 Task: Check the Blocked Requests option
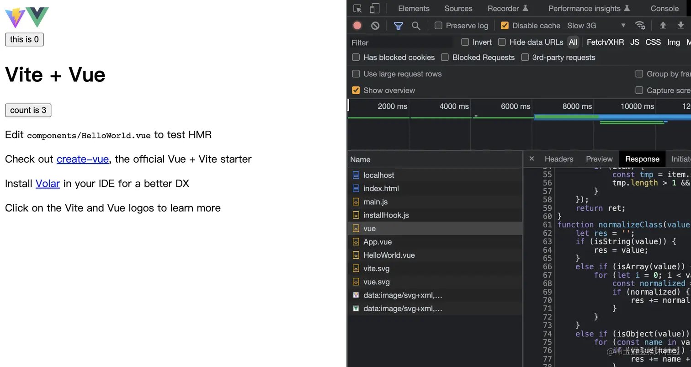(x=445, y=57)
